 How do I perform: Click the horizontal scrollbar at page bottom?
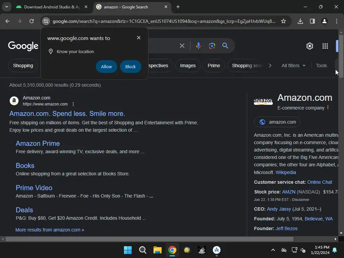149,239
